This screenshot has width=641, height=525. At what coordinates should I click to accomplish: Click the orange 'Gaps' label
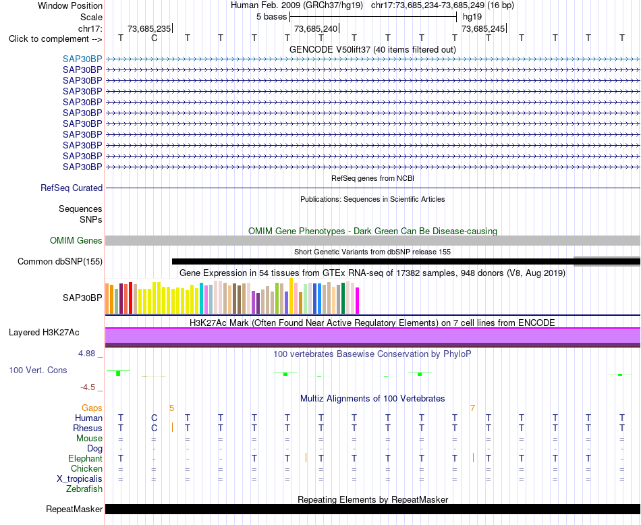pos(92,408)
